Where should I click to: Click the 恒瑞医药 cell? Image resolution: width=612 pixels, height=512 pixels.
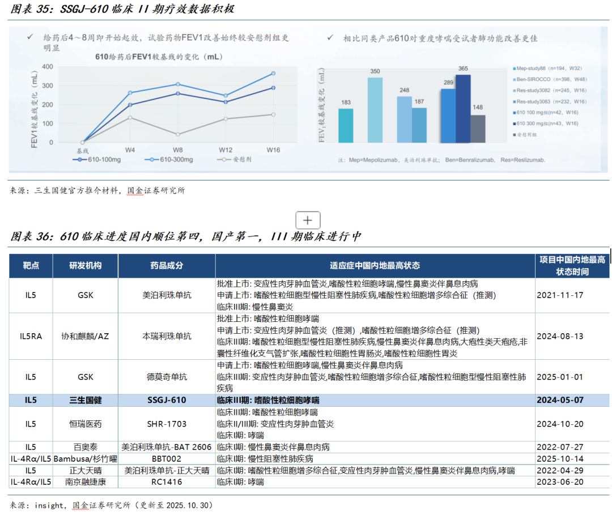pyautogui.click(x=86, y=424)
